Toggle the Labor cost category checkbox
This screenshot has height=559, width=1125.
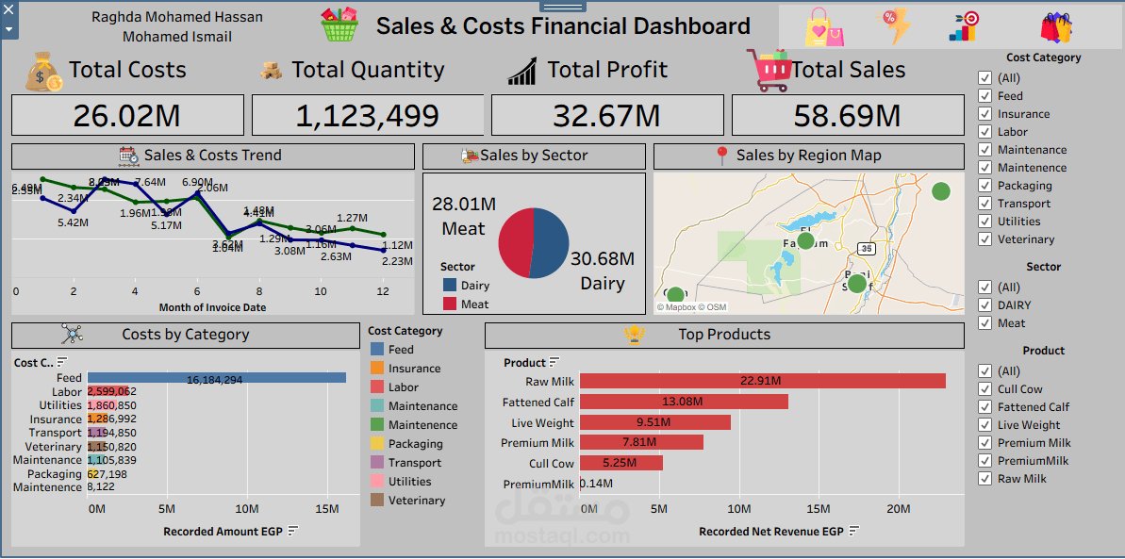pyautogui.click(x=984, y=132)
